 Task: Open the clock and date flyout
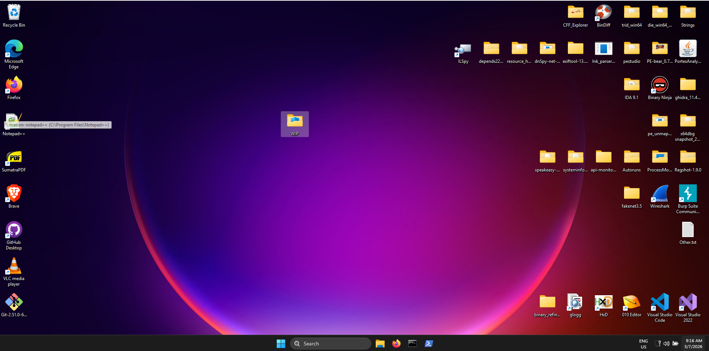point(693,344)
